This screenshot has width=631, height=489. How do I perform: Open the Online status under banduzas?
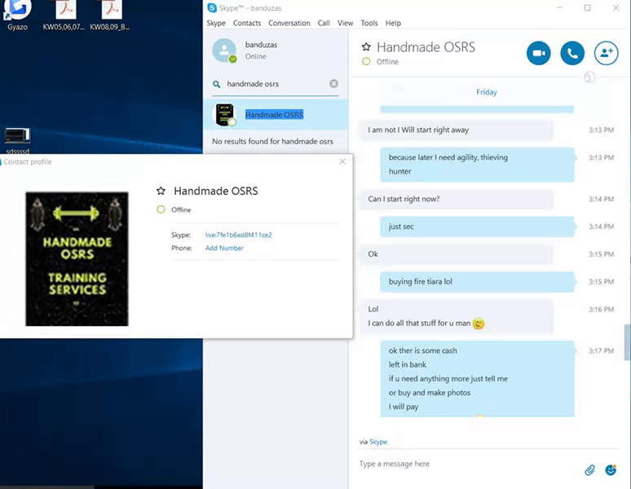coord(255,57)
